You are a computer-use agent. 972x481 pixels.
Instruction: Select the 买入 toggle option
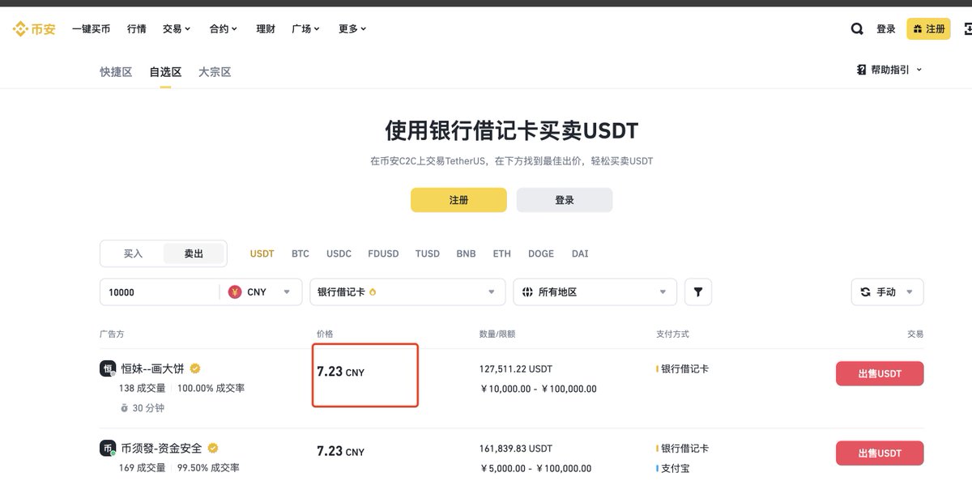click(x=133, y=253)
